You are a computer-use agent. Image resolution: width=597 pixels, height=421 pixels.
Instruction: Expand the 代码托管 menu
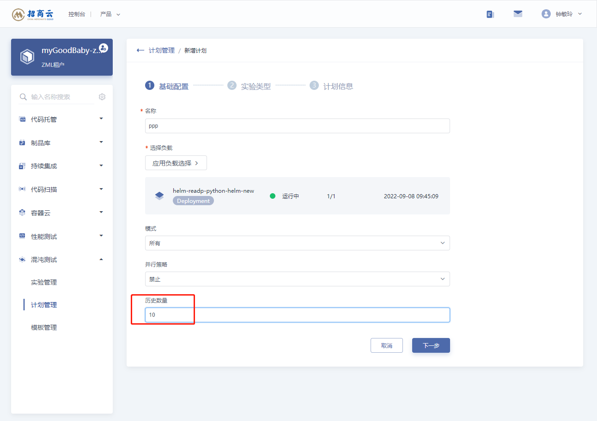101,119
